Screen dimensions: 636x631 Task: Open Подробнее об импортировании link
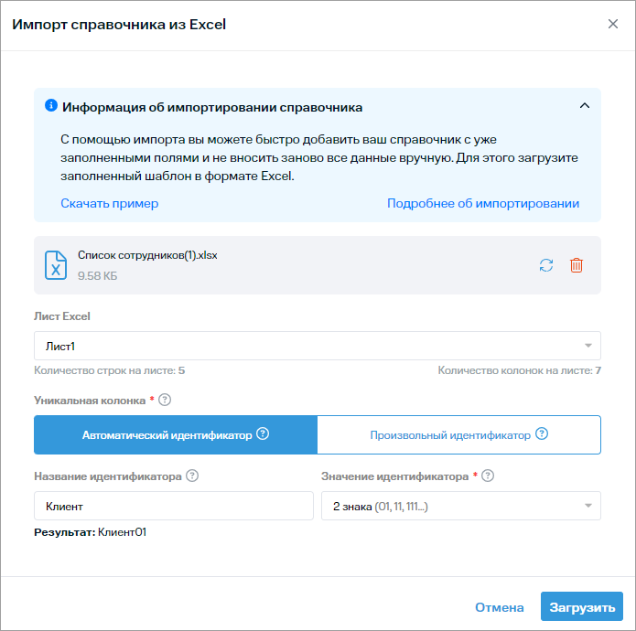[482, 204]
